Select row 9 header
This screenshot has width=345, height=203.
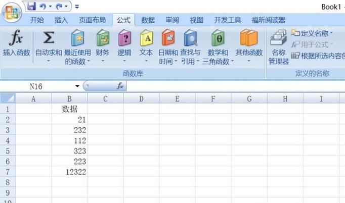(8, 193)
